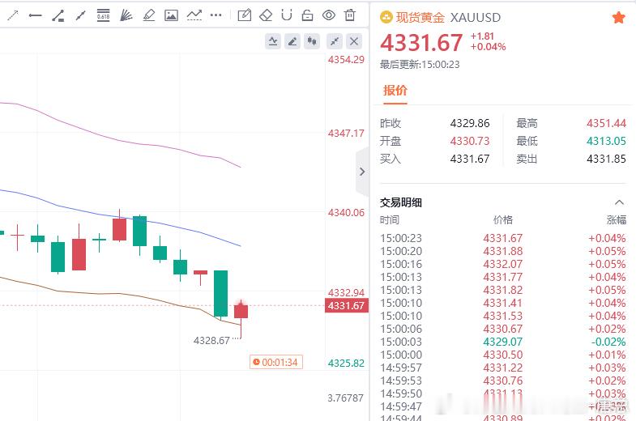The height and width of the screenshot is (421, 636).
Task: Insert an image annotation on the chart
Action: [x=171, y=15]
